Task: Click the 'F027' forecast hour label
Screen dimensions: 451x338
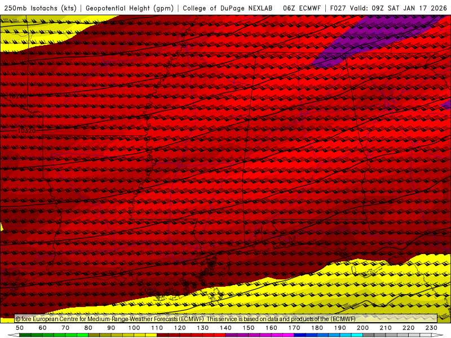Action: coord(338,8)
